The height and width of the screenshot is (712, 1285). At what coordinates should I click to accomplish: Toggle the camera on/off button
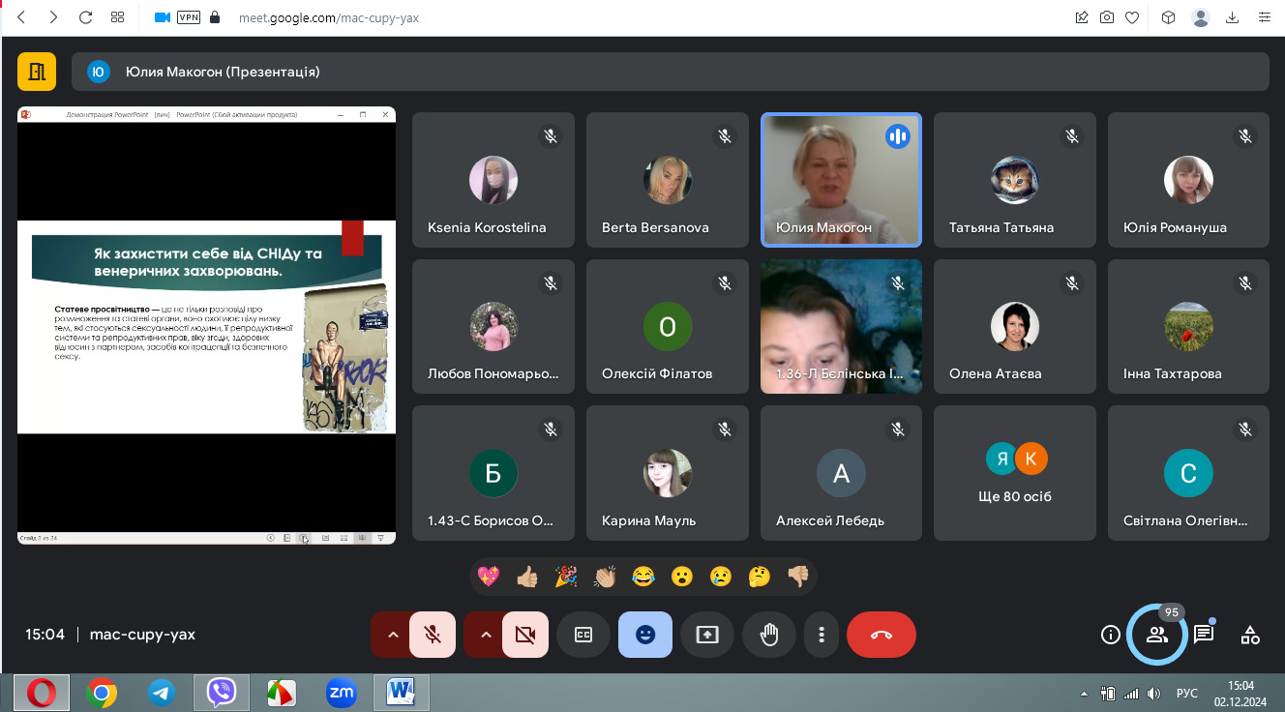pyautogui.click(x=525, y=635)
